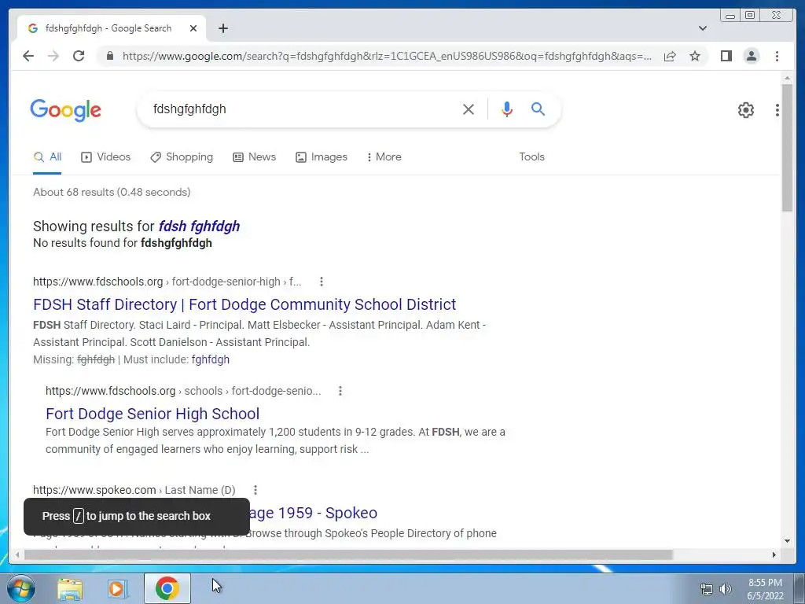
Task: Select the All results tab
Action: (47, 157)
